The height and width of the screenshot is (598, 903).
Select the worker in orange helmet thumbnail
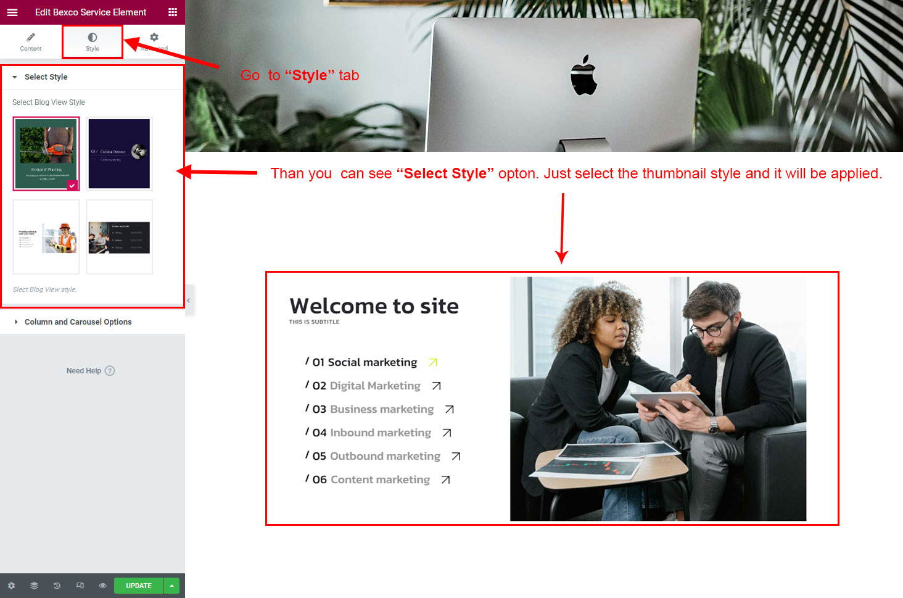point(46,237)
